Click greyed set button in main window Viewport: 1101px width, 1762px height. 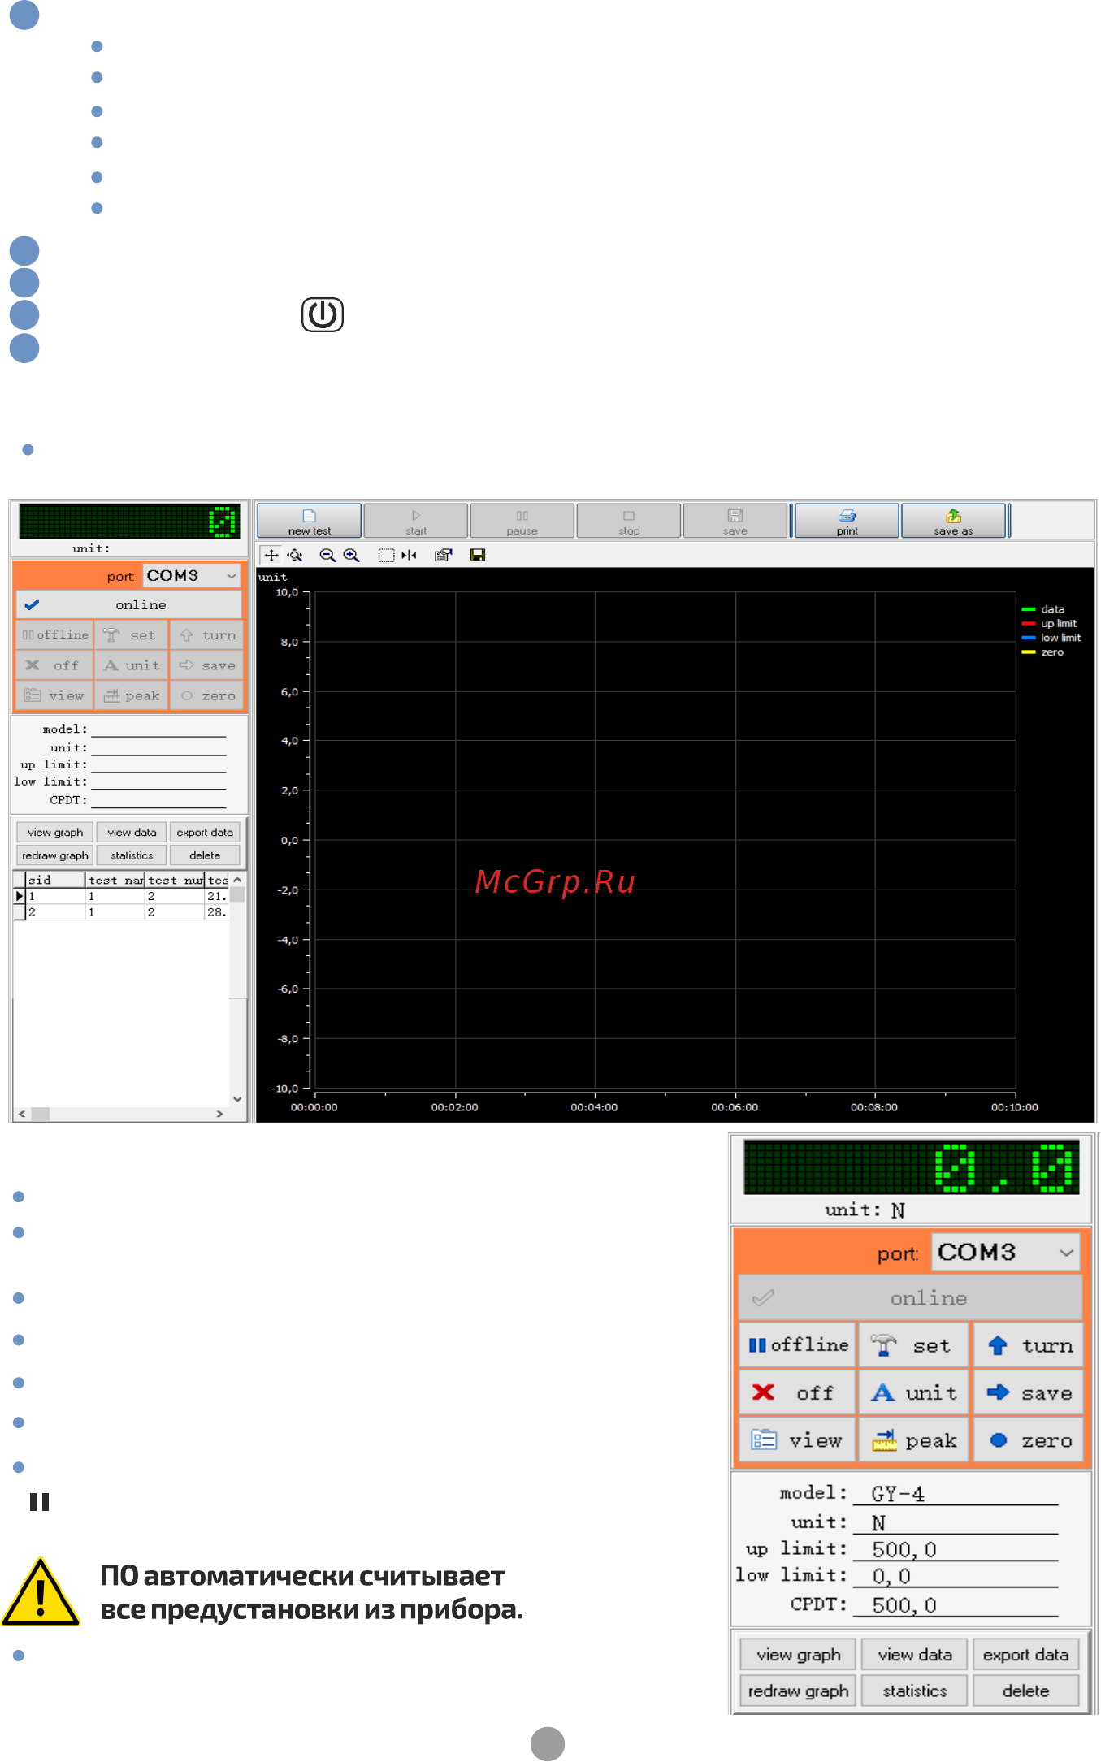[x=132, y=635]
